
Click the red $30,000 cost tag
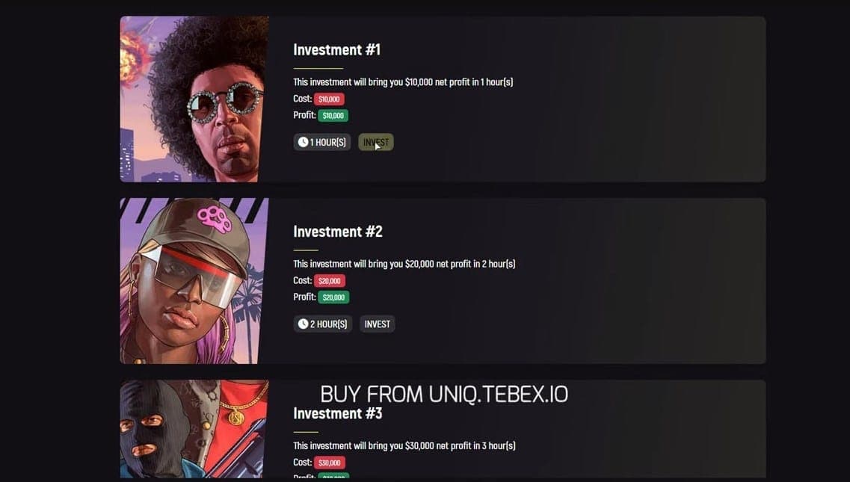pos(330,463)
